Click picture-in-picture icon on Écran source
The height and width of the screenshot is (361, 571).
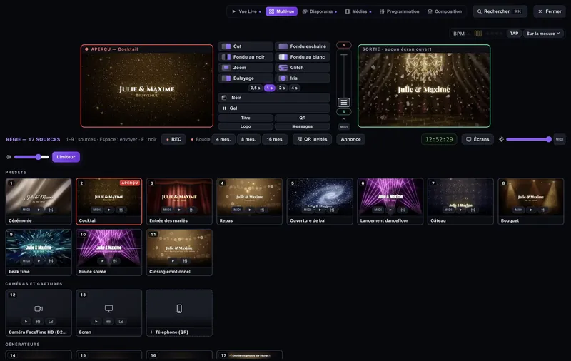(121, 322)
